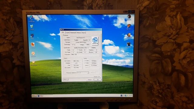Click the L1 Data cache value
Screen dimensions: 194x109
click(94, 61)
